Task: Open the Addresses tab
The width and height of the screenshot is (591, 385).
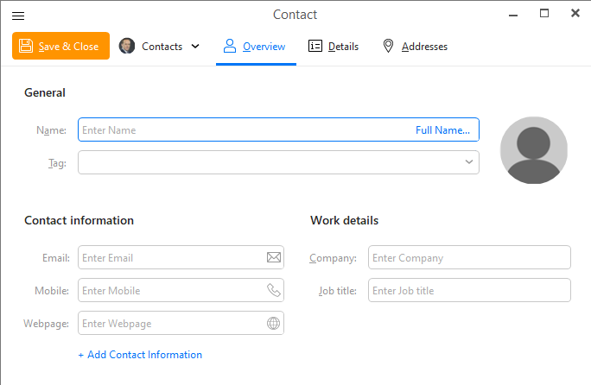Action: coord(415,47)
